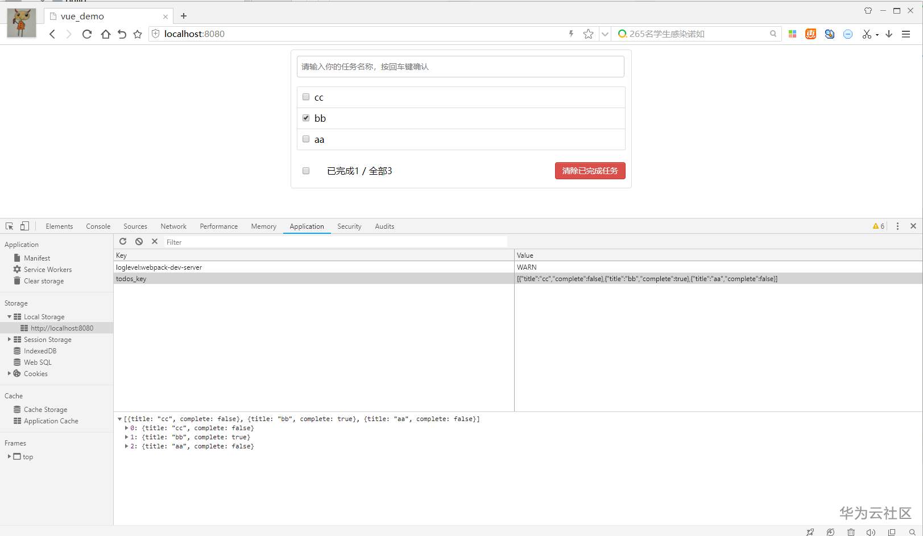Go back with the browser back arrow
923x536 pixels.
(x=52, y=34)
